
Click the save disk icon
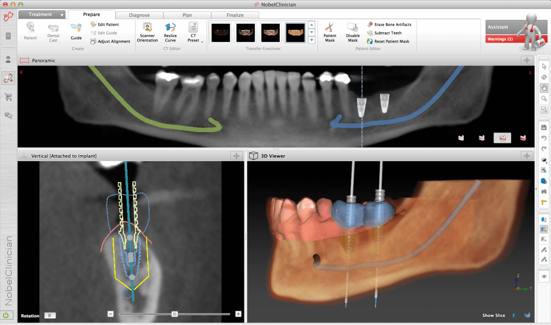tap(544, 127)
